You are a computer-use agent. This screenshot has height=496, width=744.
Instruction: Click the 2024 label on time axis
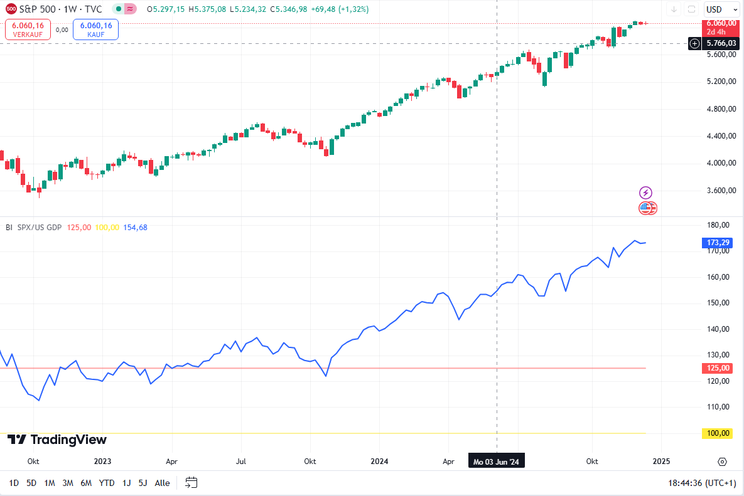click(380, 462)
